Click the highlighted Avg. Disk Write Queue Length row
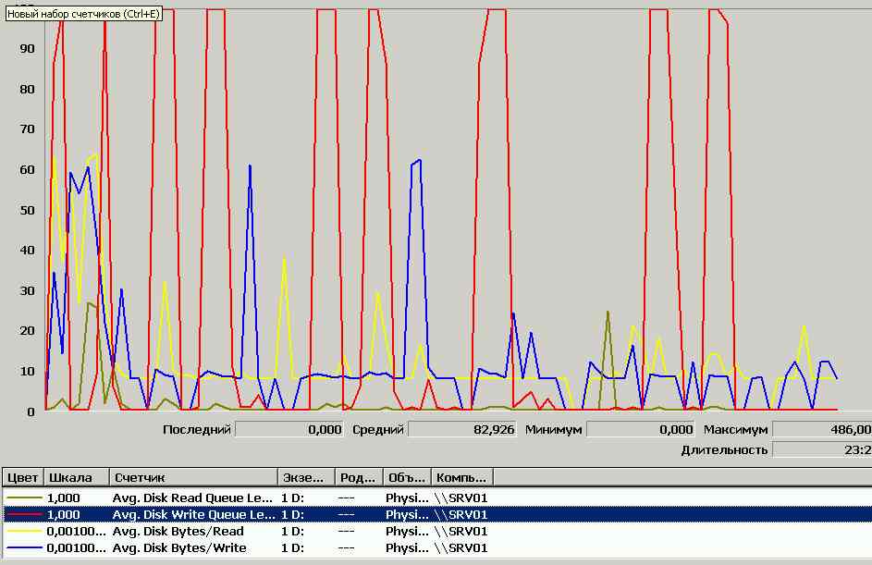 [193, 514]
